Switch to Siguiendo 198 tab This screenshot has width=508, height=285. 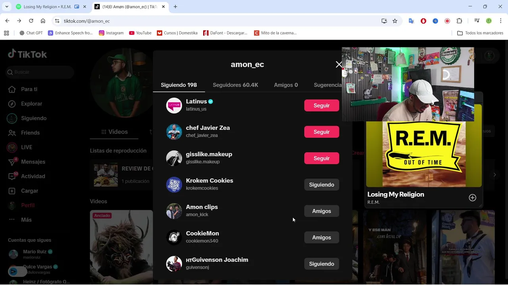179,85
